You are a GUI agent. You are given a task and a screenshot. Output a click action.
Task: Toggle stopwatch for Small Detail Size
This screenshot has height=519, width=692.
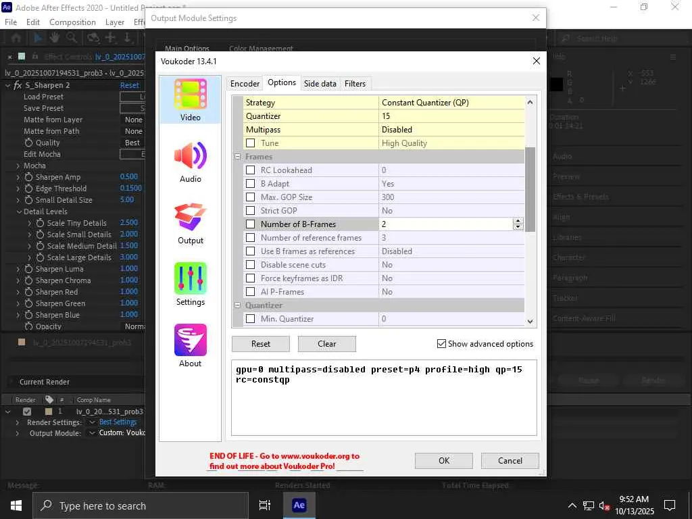point(28,200)
